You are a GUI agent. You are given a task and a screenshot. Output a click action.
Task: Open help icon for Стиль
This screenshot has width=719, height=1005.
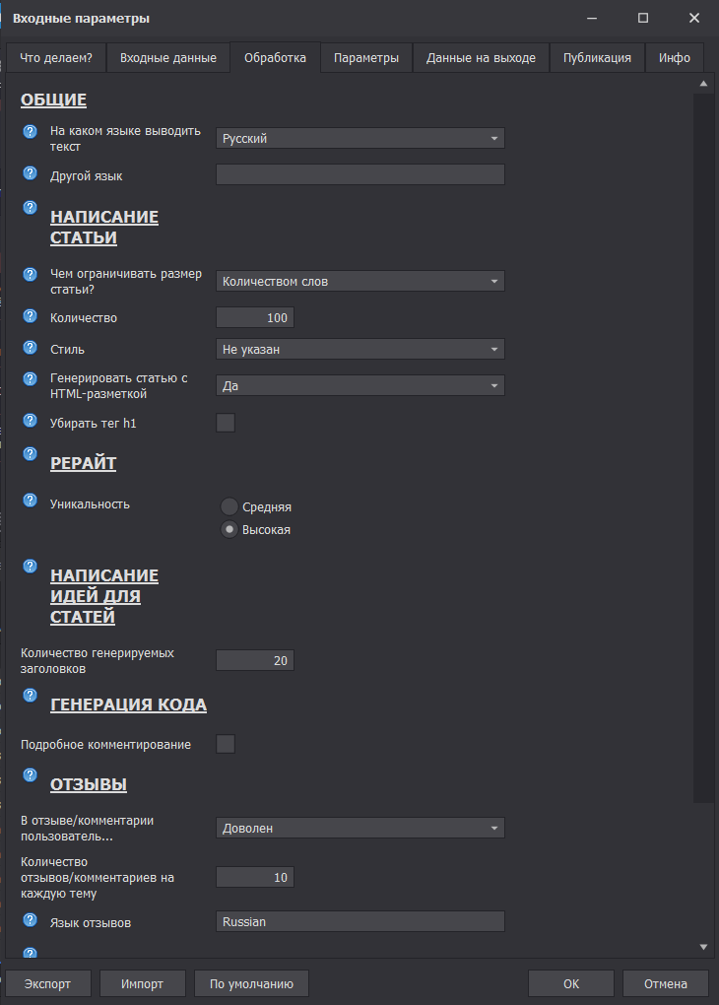31,348
